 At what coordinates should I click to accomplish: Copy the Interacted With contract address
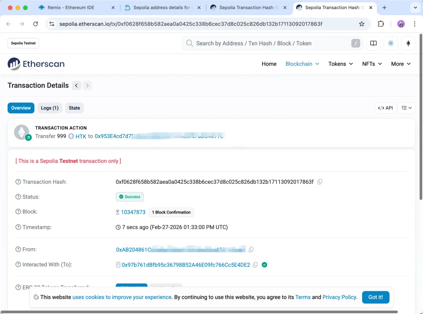coord(255,265)
